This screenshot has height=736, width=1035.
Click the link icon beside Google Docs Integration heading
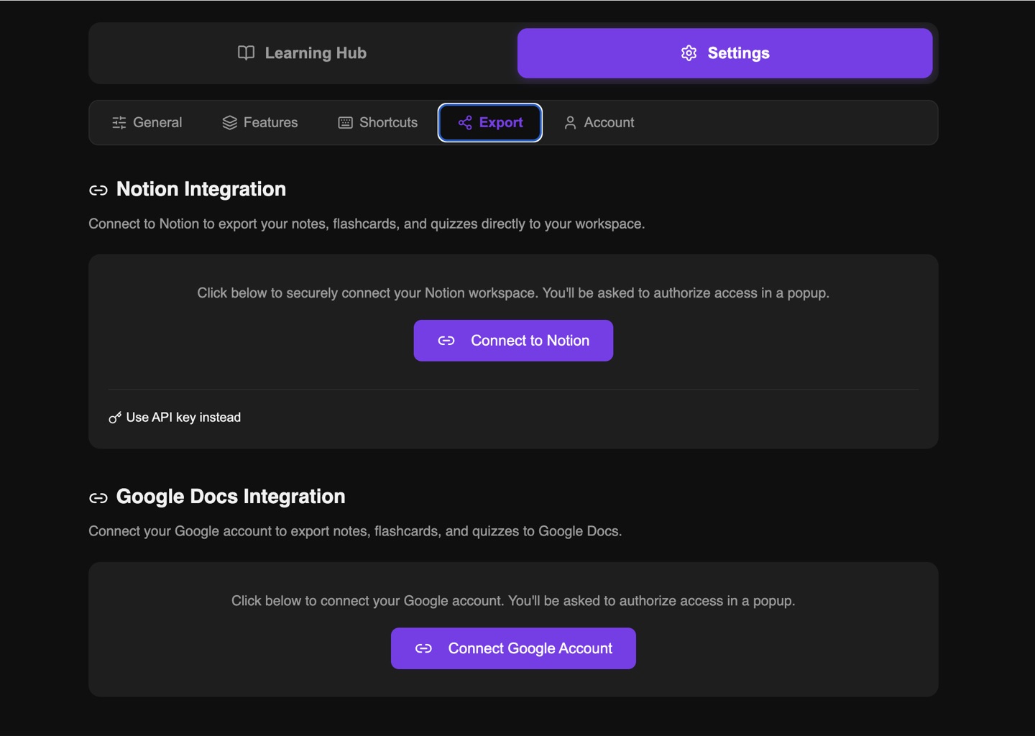(x=98, y=497)
